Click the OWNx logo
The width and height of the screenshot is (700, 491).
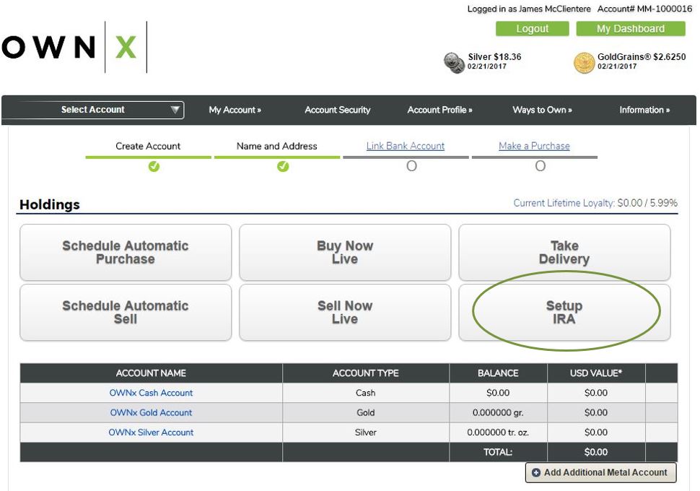coord(74,47)
